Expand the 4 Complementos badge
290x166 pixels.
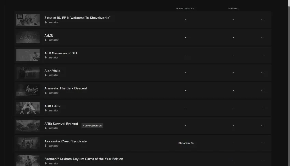92,126
